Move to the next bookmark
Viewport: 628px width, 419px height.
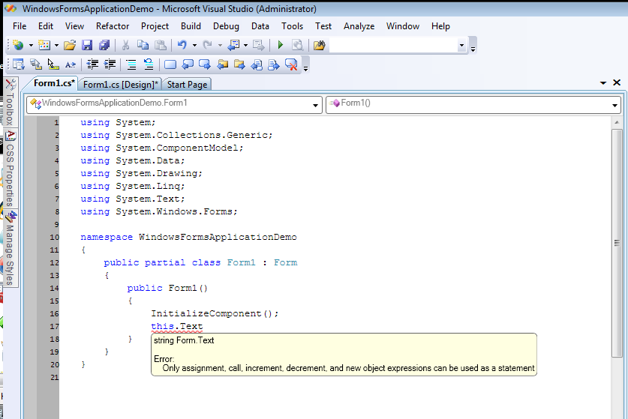tap(205, 64)
